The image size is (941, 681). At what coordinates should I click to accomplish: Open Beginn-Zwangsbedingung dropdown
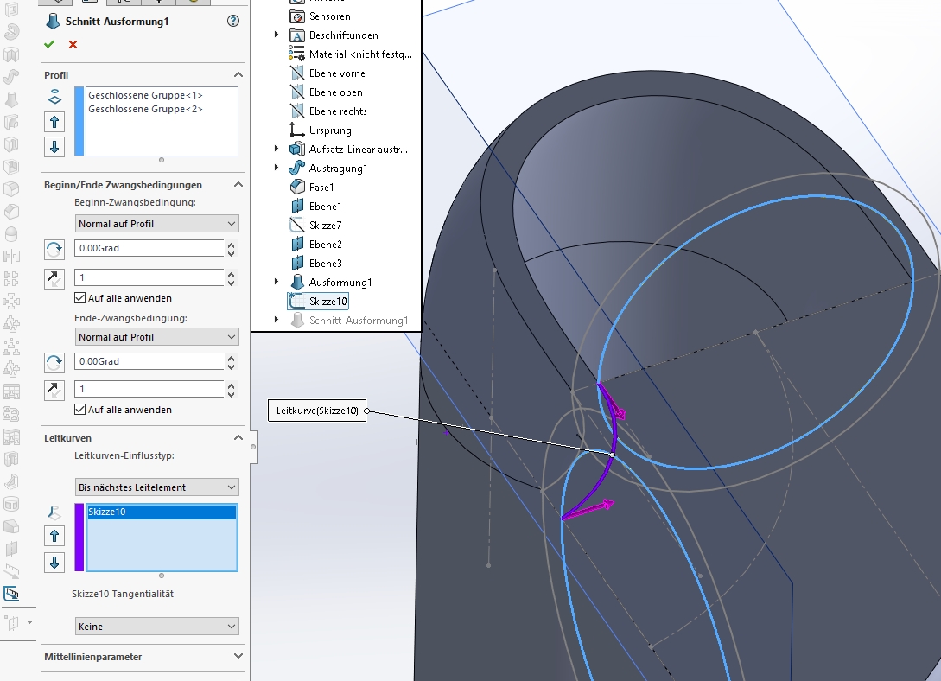click(156, 224)
